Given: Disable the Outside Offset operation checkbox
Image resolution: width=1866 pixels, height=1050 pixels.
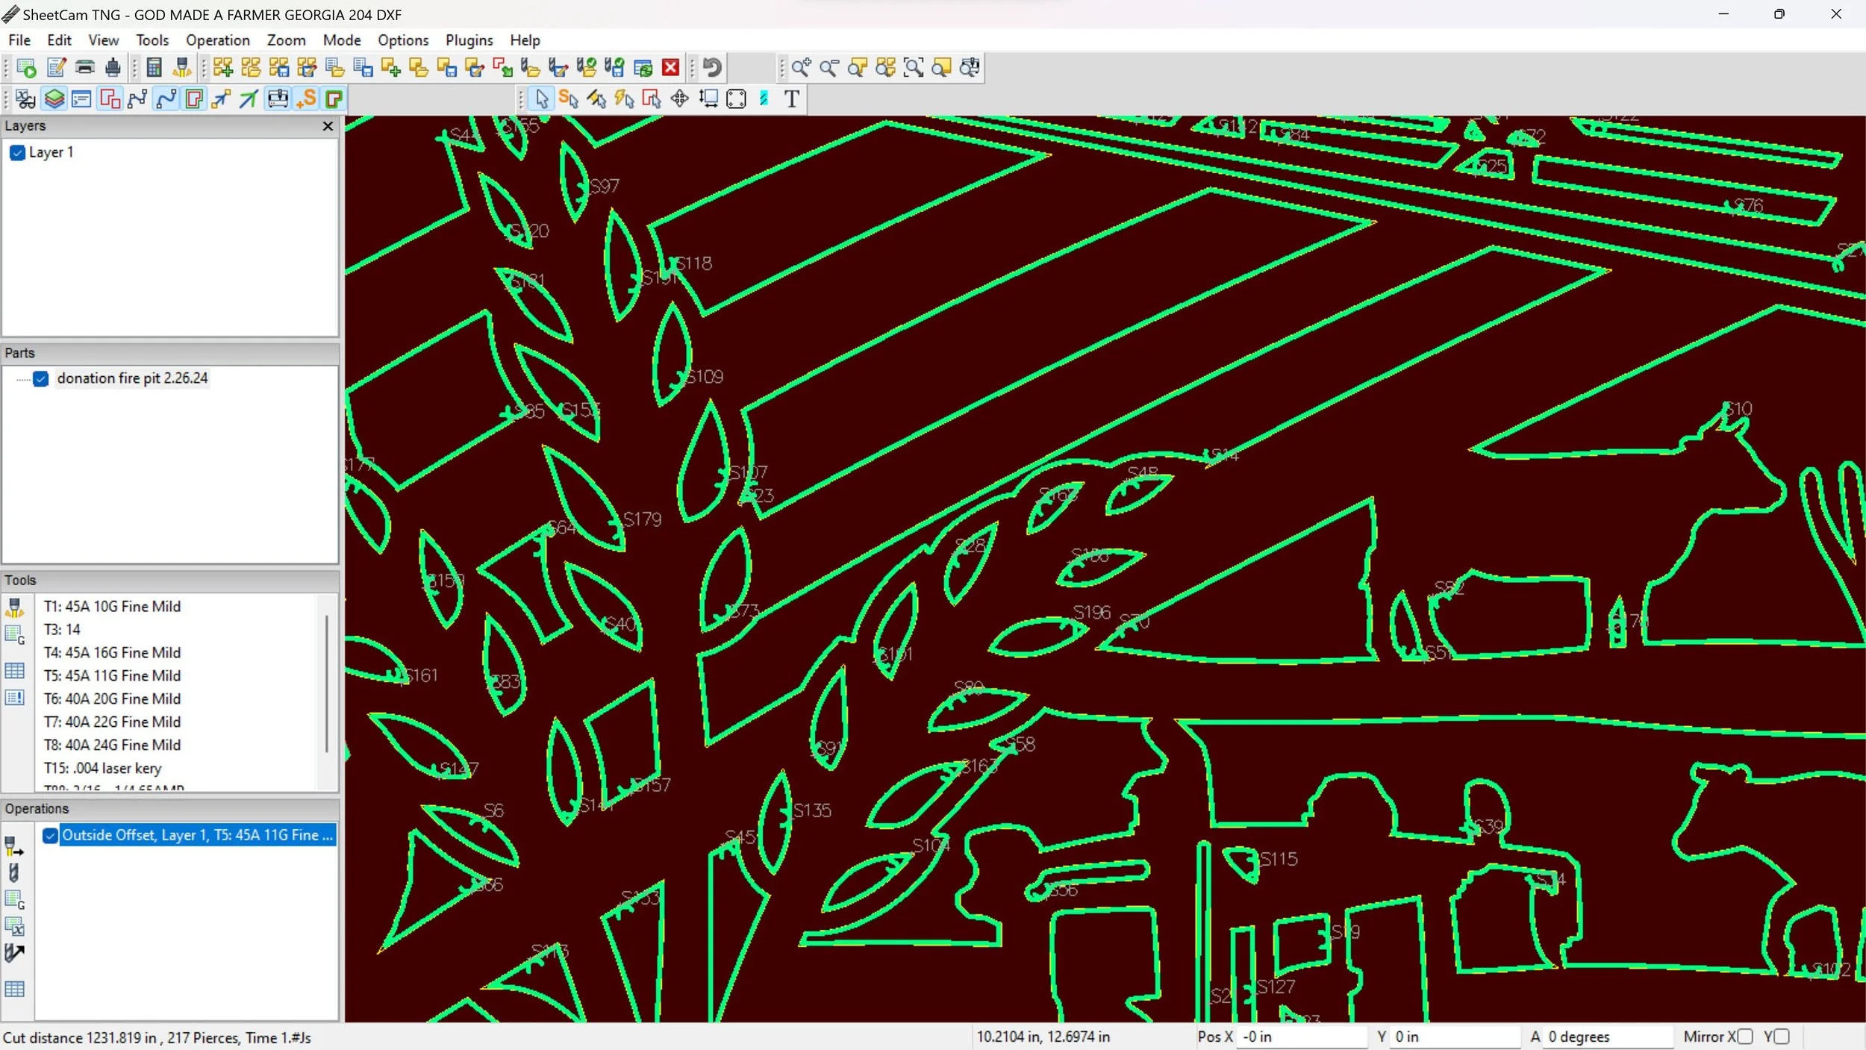Looking at the screenshot, I should [x=50, y=836].
